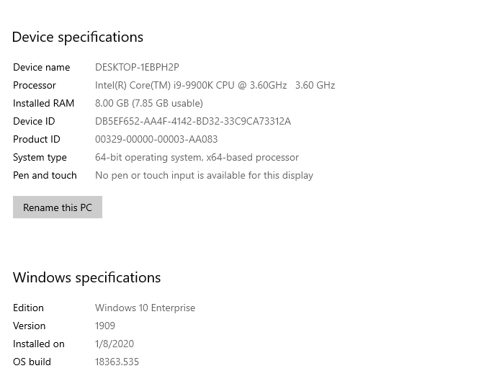Click the No pen or touch input text
Screen dimensions: 502x376
coord(204,176)
